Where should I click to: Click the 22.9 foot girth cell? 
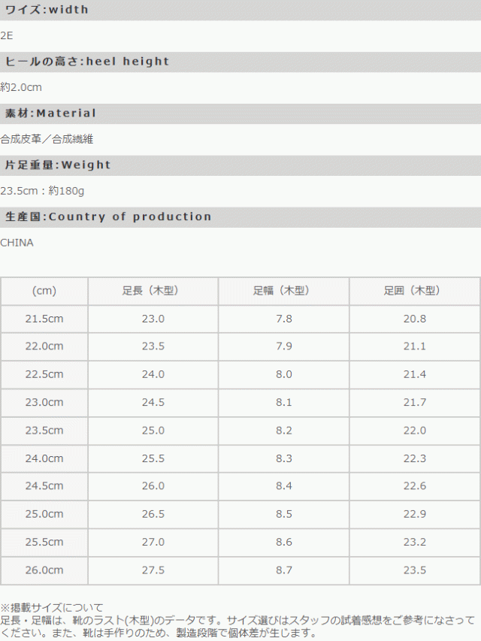[414, 514]
